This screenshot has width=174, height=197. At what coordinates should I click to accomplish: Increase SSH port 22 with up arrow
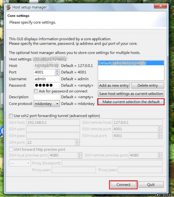(x=77, y=141)
